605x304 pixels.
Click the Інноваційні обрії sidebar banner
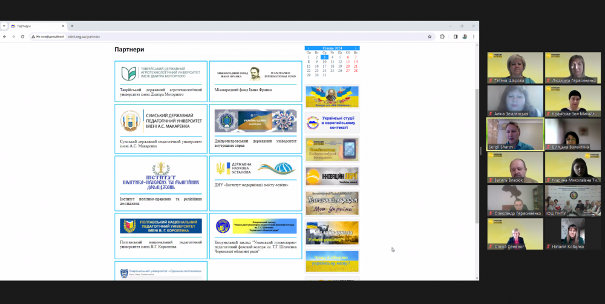click(x=332, y=176)
